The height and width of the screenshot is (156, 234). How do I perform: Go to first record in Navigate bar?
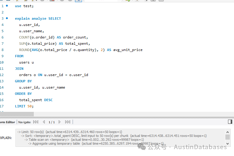(x=36, y=122)
